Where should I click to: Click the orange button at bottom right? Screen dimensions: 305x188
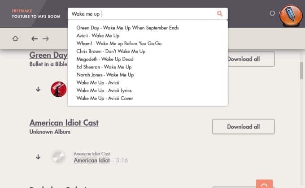[x=264, y=184]
